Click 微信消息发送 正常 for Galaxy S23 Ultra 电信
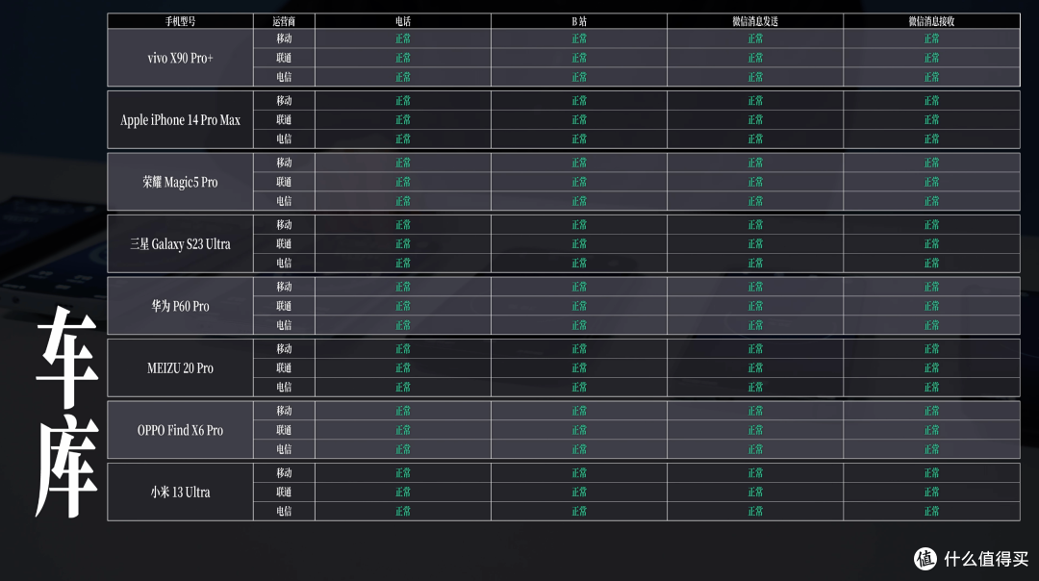This screenshot has width=1039, height=581. (755, 263)
